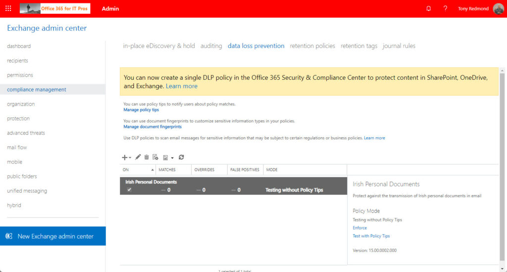Click the refresh list icon
The image size is (507, 272).
(x=181, y=157)
